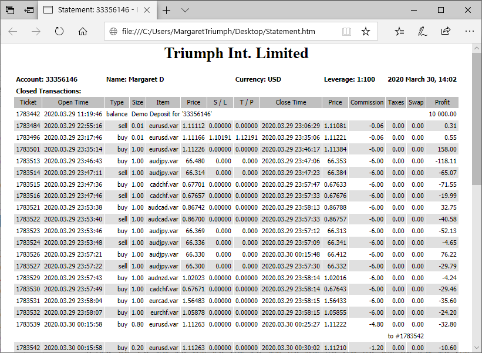Click the 10 000.00 deposit amount

(x=443, y=114)
